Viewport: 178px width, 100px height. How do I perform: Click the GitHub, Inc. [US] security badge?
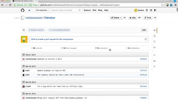(x=23, y=5)
